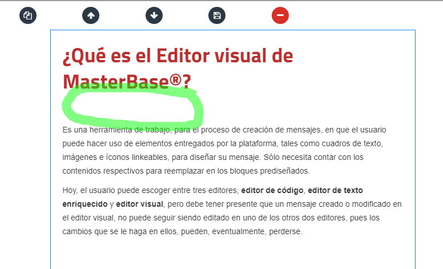Click the heading '¿Qué es el Editor visual'
This screenshot has height=269, width=443.
click(x=178, y=57)
